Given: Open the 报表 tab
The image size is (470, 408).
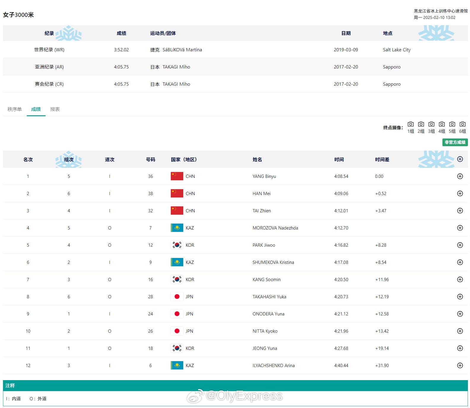Looking at the screenshot, I should click(55, 109).
